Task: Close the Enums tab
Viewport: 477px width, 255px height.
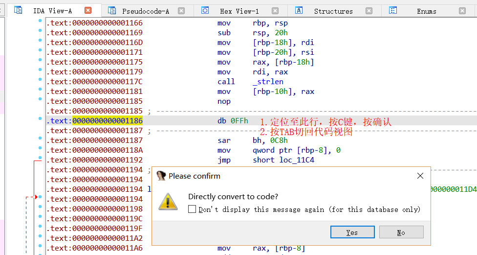Action: (x=462, y=11)
